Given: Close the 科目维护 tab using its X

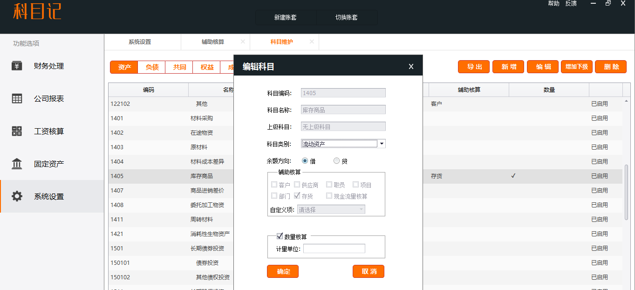Looking at the screenshot, I should 312,41.
